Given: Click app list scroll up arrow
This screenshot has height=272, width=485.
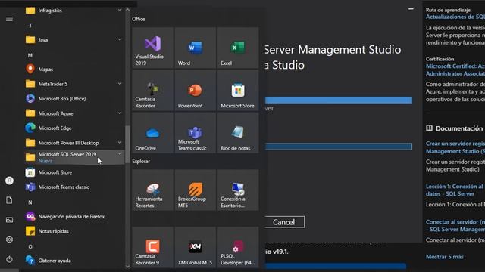Looking at the screenshot, I should coord(127,10).
